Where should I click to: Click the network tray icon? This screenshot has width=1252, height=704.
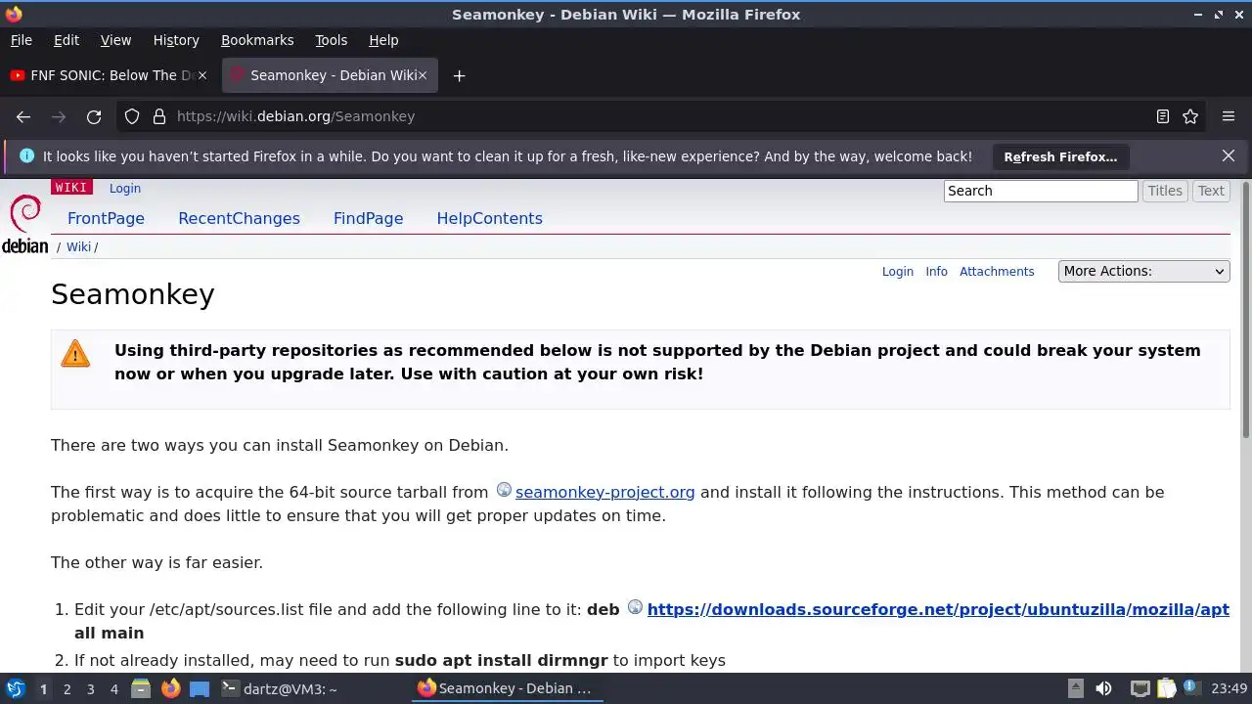1140,688
